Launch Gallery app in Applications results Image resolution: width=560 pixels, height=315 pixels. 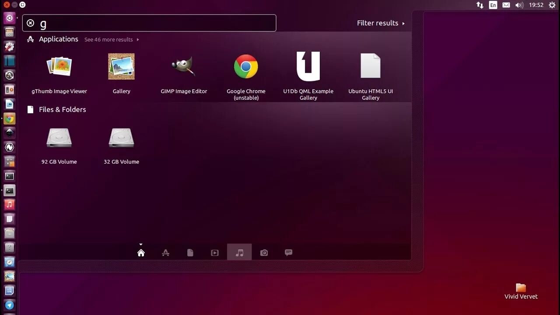121,73
